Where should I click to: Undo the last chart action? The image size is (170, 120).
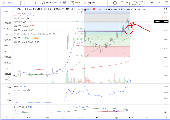152,3
